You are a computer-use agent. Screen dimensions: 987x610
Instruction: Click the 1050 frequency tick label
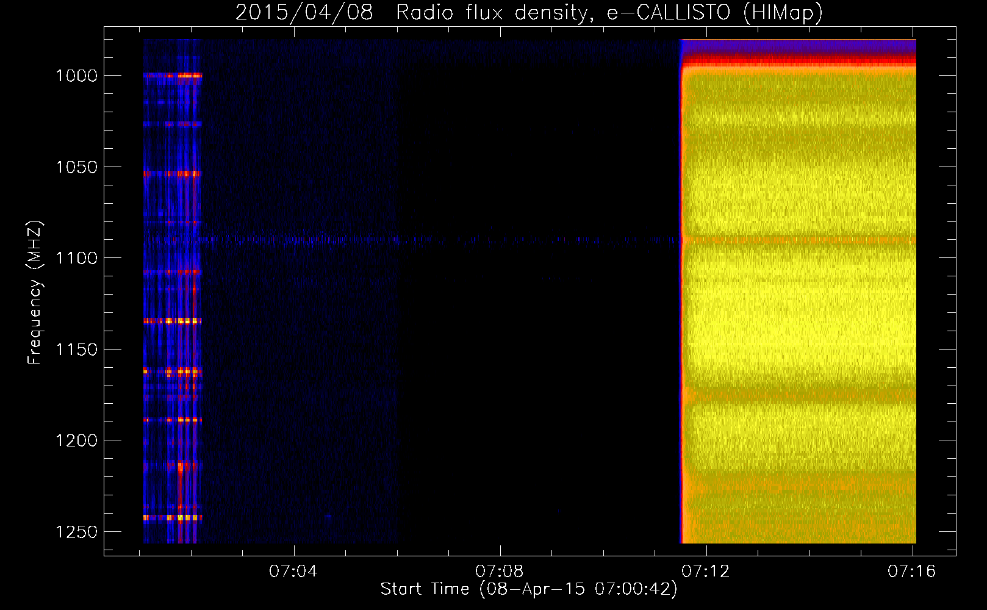tap(77, 167)
